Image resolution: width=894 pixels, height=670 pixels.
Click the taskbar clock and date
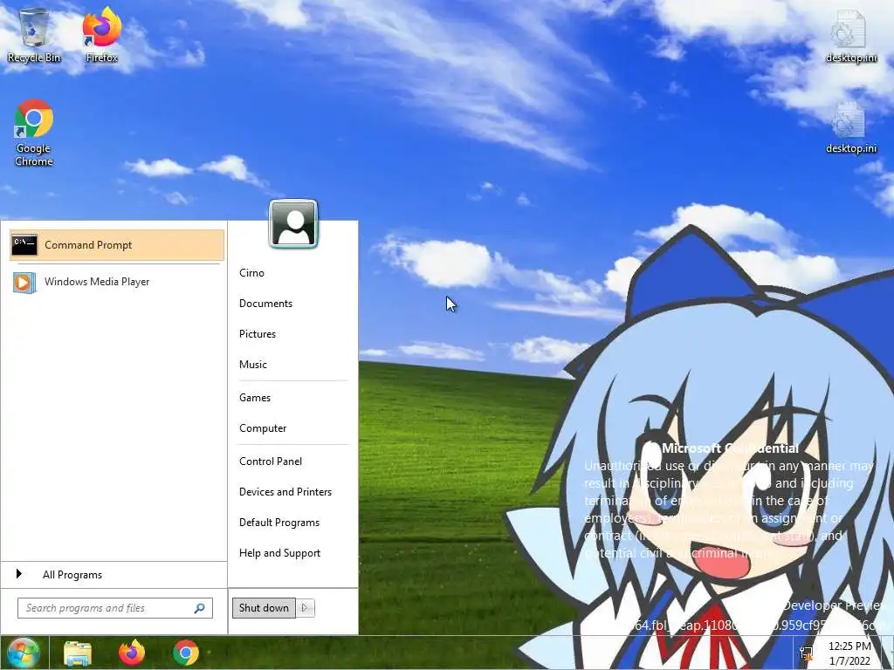[x=849, y=653]
